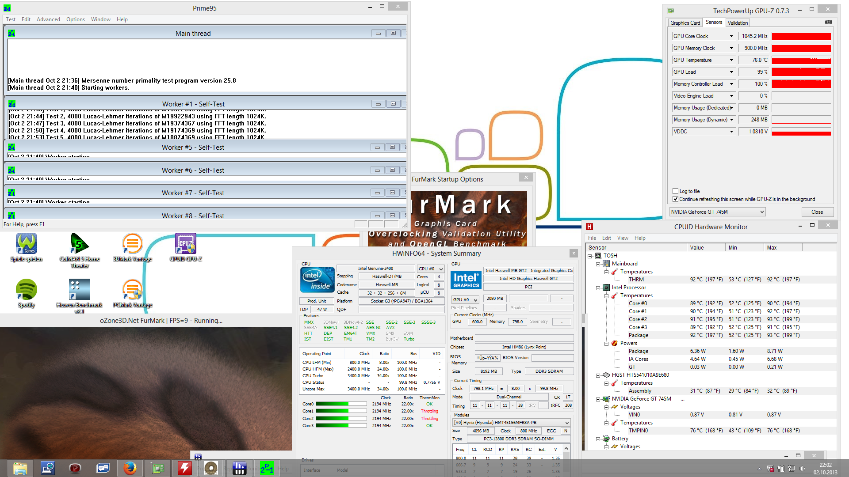Click the clock and date in system tray

tap(825, 469)
